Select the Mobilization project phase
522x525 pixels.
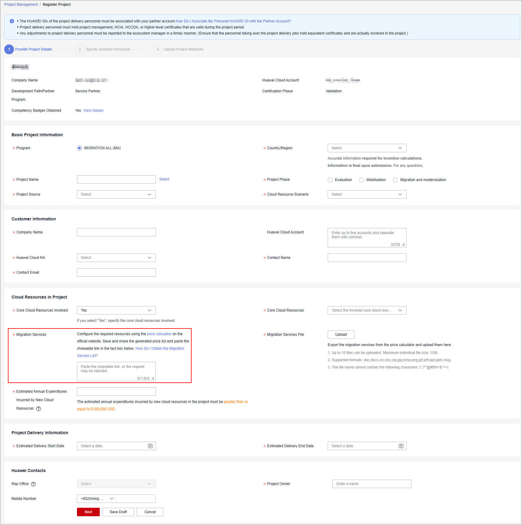362,180
